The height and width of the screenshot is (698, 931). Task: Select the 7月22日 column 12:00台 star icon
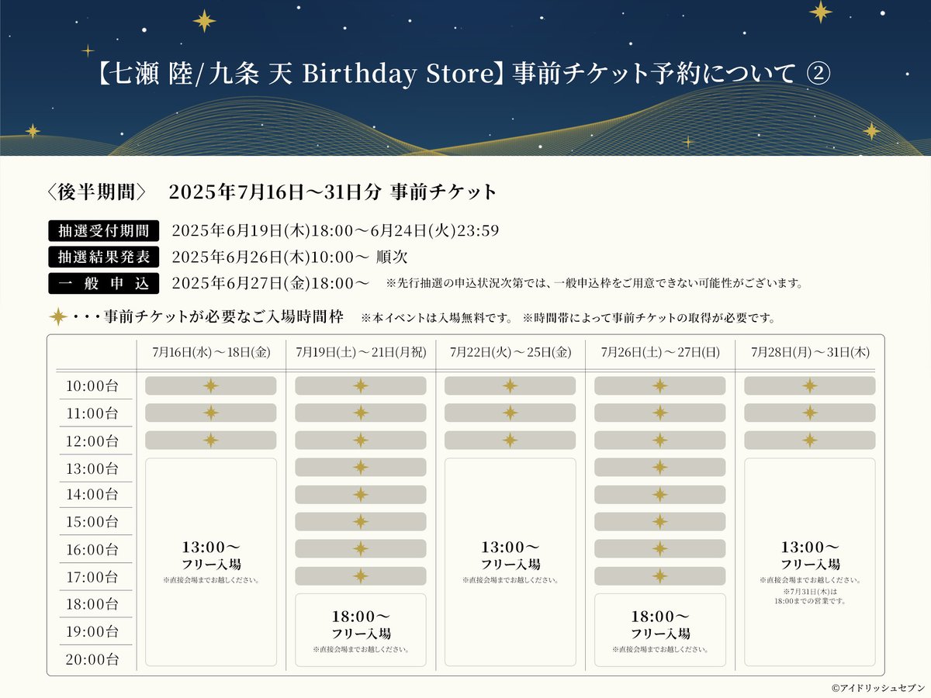(x=510, y=440)
